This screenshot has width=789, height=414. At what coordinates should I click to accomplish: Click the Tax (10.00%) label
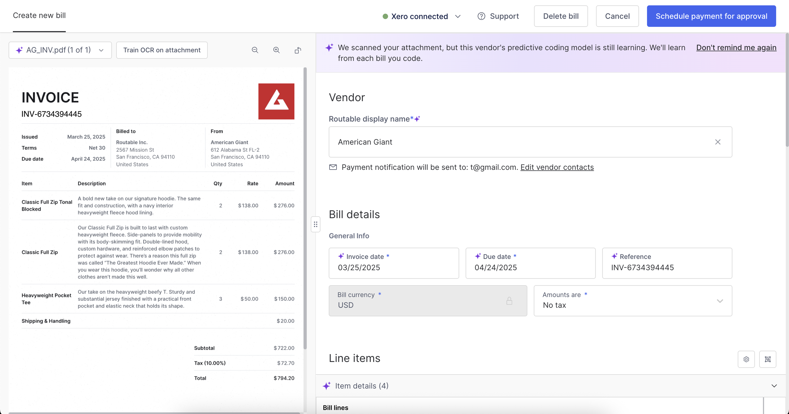pos(210,363)
